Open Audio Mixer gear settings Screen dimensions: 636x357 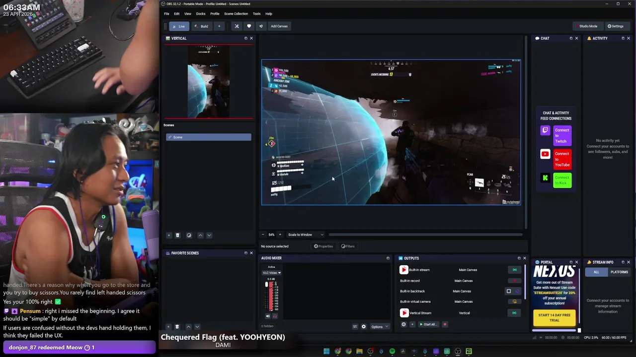click(x=364, y=327)
